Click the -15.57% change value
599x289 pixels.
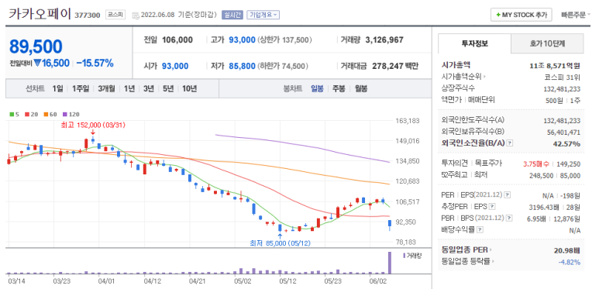[95, 64]
